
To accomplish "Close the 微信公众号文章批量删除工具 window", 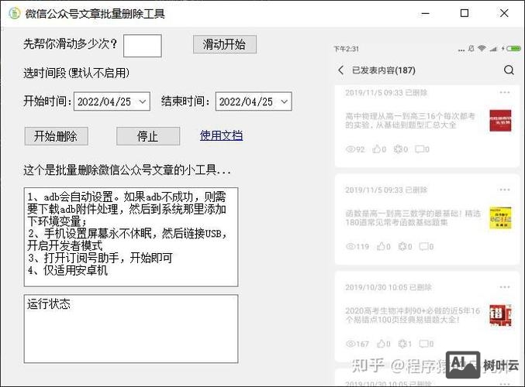I will point(504,13).
